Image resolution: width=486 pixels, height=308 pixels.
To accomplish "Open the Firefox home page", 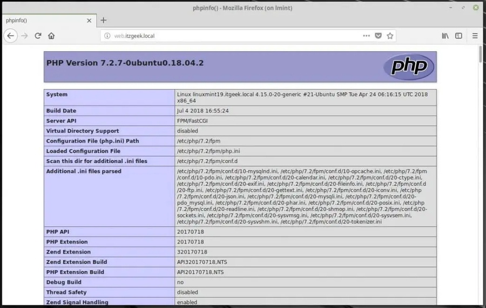I will tap(51, 36).
